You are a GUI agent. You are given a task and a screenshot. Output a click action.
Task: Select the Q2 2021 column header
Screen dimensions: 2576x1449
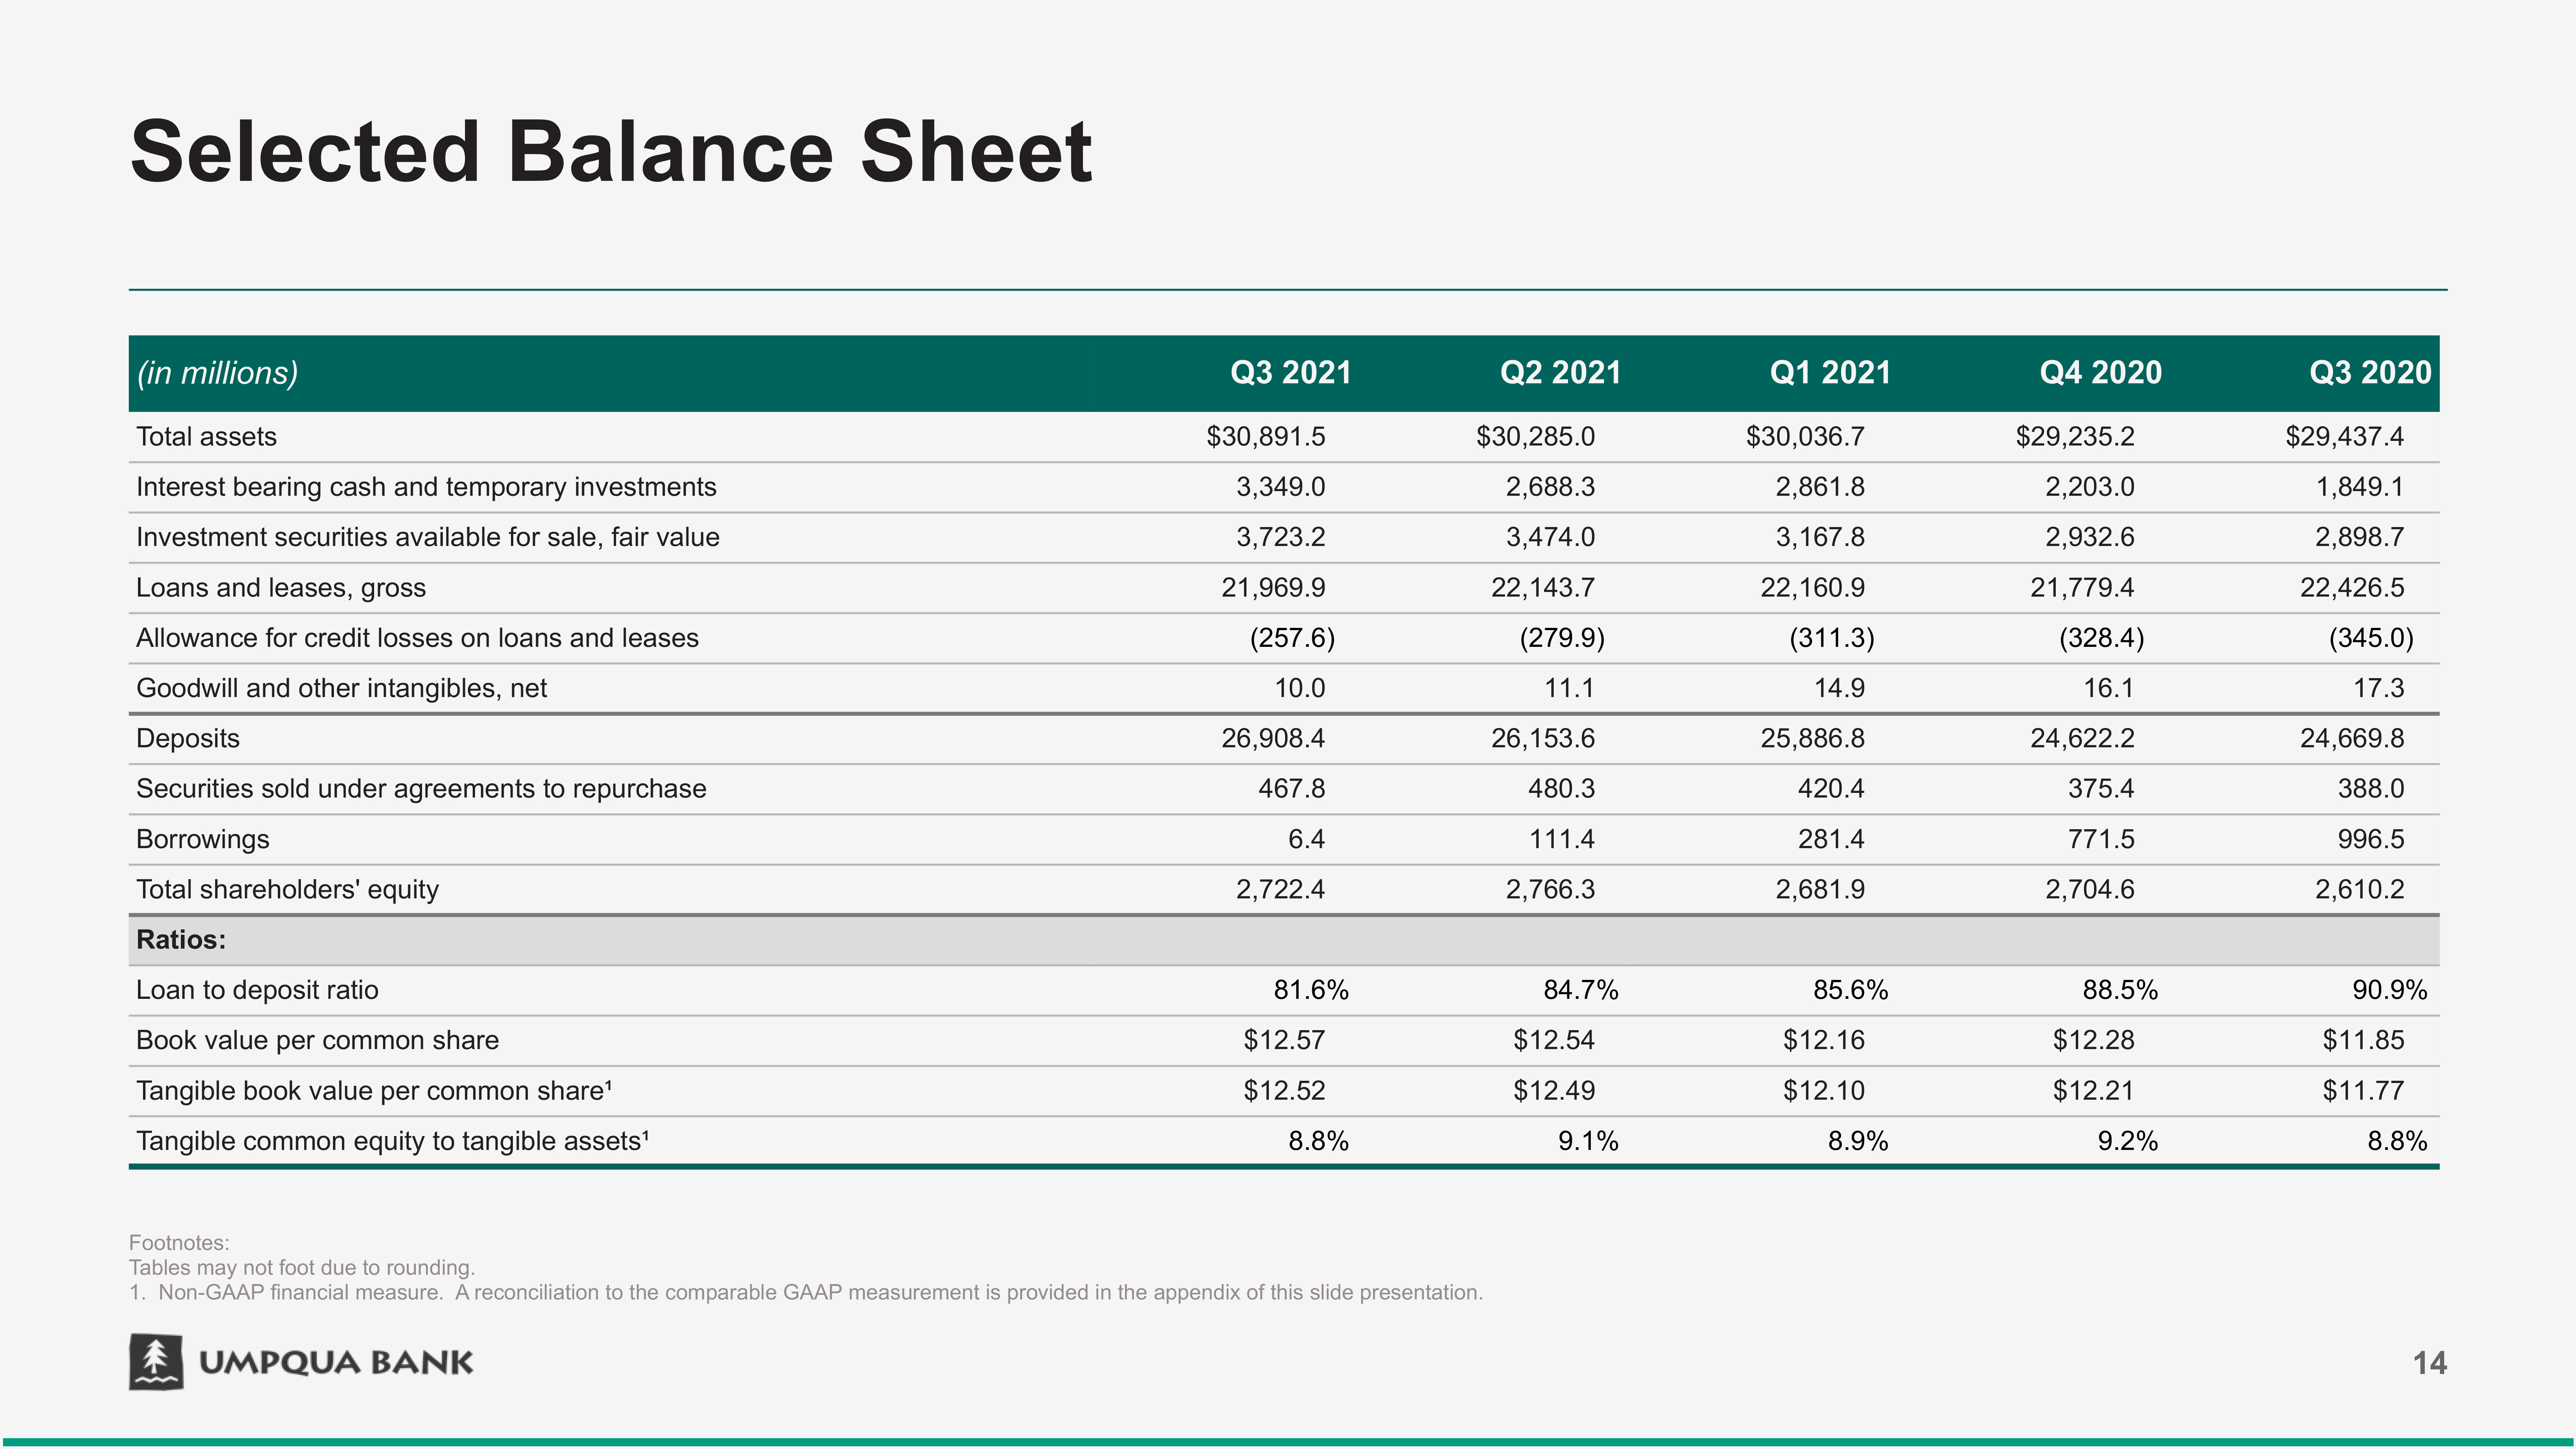pyautogui.click(x=1560, y=373)
